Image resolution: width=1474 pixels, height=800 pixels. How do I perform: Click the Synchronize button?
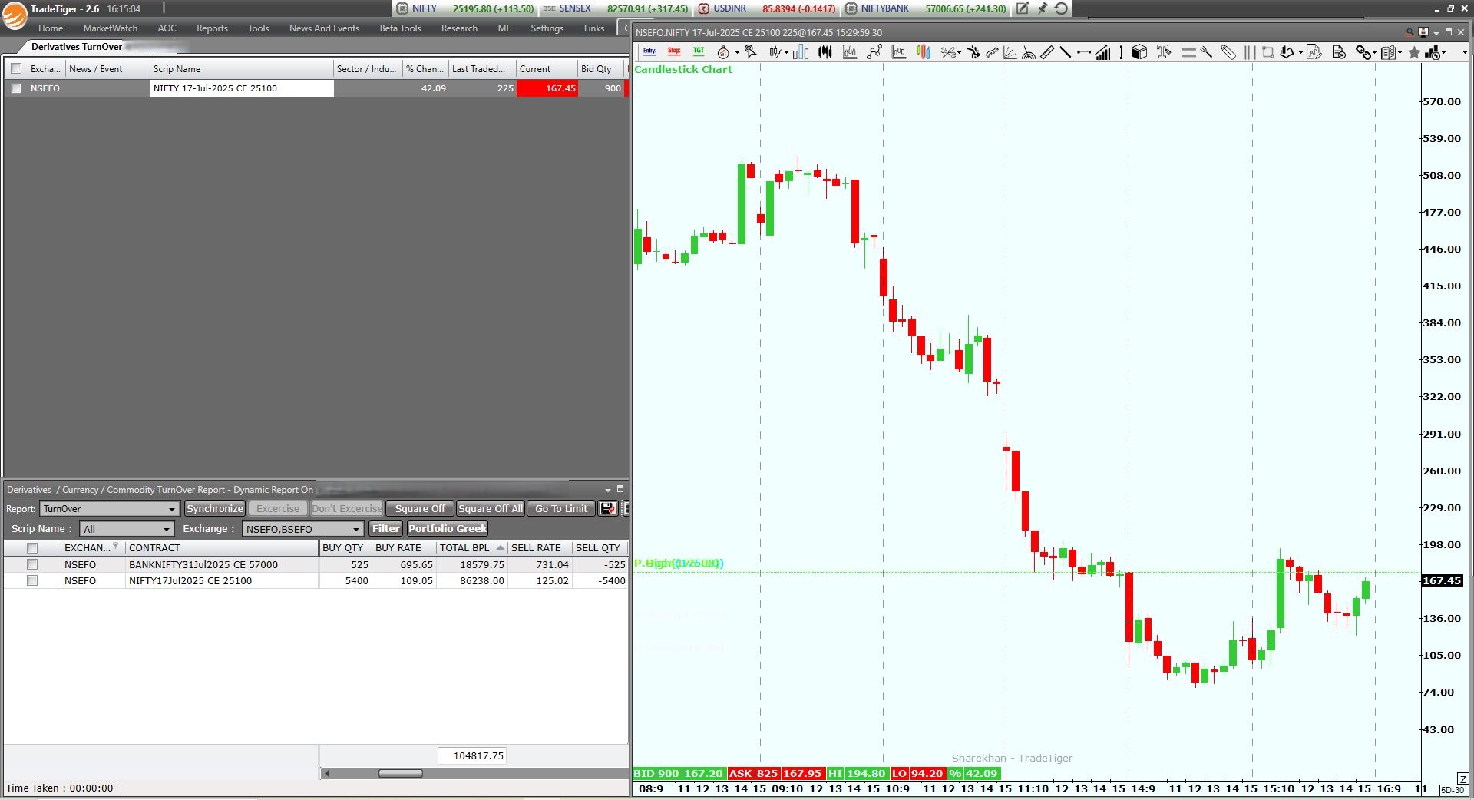point(215,508)
